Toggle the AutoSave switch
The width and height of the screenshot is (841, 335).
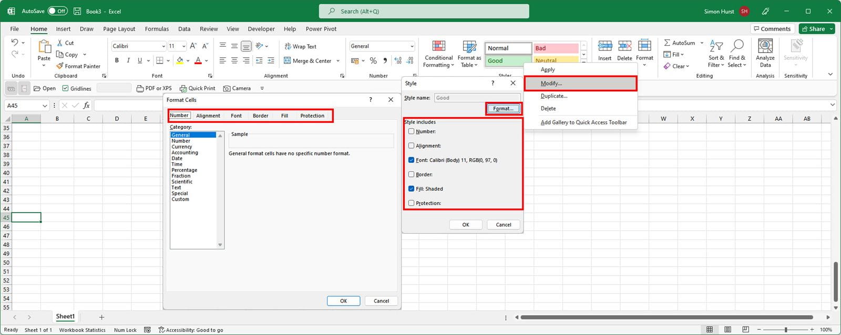(57, 11)
